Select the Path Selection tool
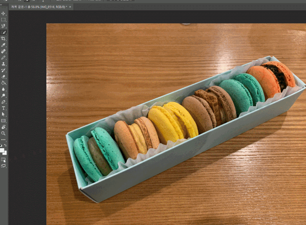Screen dimensions: 306x225 (3, 115)
